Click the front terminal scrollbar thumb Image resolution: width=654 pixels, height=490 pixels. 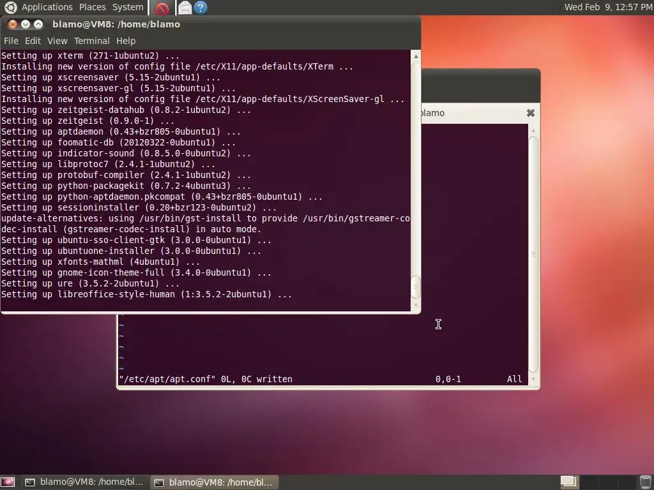(x=416, y=286)
